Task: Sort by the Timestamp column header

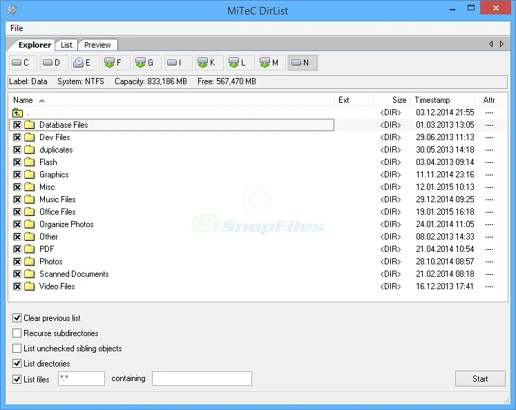Action: coord(445,100)
